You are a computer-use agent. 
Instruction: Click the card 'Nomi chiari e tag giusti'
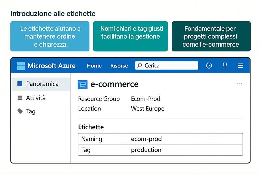click(130, 36)
